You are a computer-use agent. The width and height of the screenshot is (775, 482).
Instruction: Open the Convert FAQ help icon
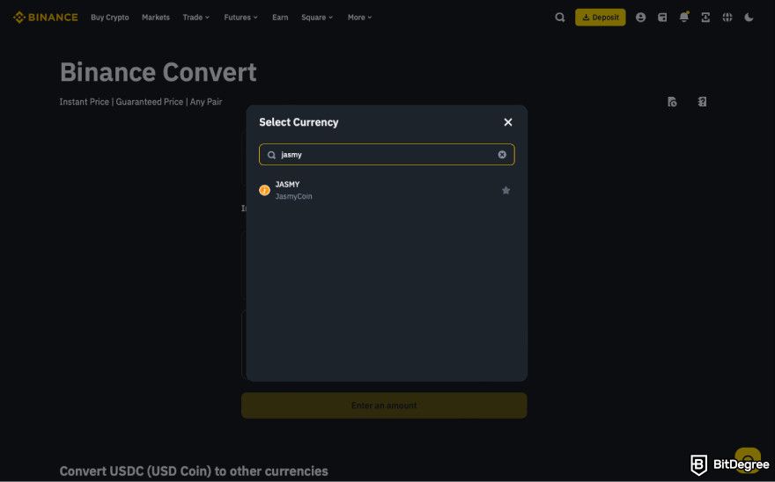tap(702, 102)
